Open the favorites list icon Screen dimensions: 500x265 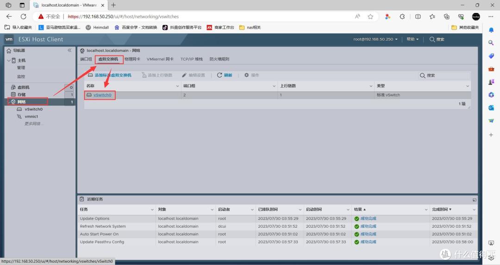pos(432,17)
